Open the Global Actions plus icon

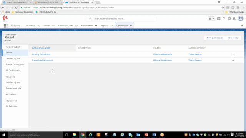point(219,19)
